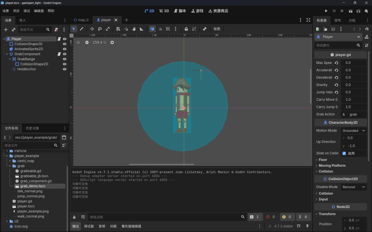Open the 项目 menu

(x=16, y=11)
